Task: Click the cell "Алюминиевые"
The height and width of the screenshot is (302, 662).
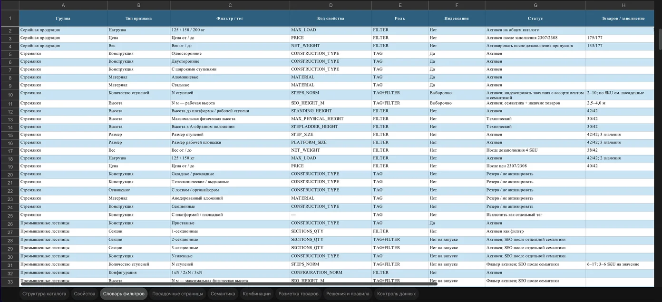Action: [x=230, y=77]
